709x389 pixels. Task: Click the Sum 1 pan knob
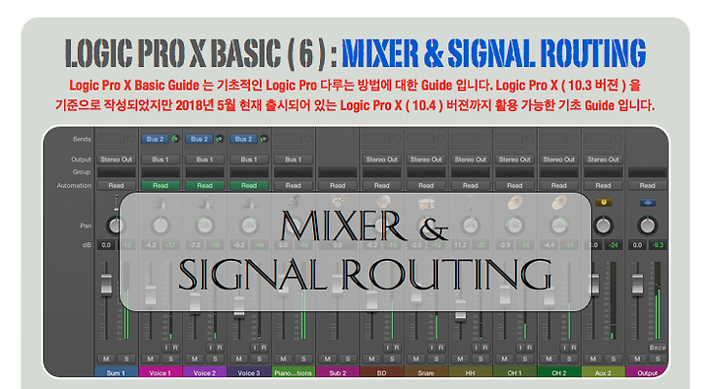tap(116, 226)
